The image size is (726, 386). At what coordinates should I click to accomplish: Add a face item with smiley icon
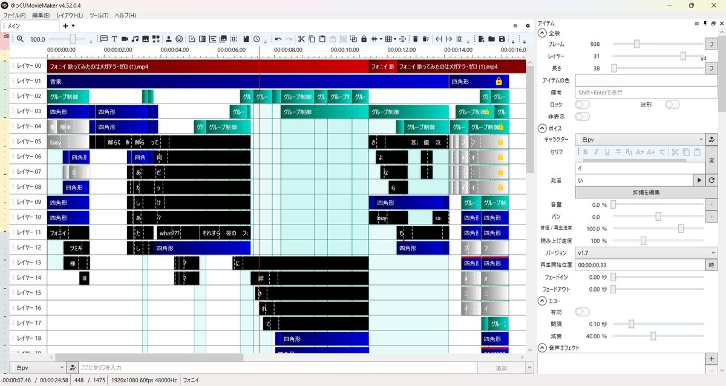[179, 39]
